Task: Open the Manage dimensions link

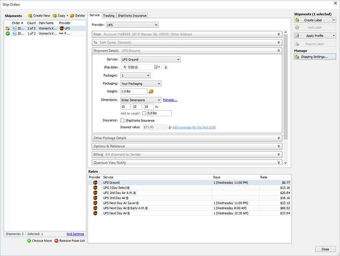Action: (x=170, y=100)
